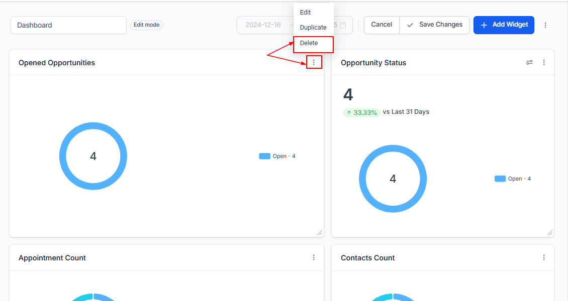Select Edit from the widget context menu

point(306,13)
